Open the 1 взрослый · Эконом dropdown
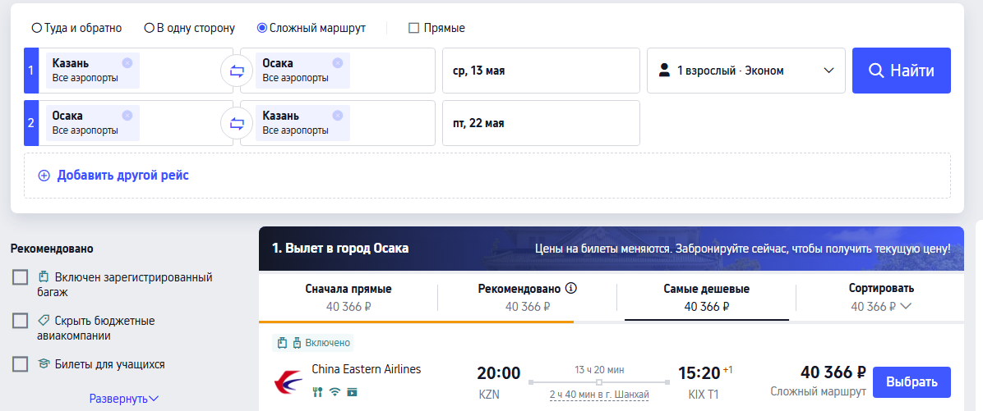983x411 pixels. 745,71
